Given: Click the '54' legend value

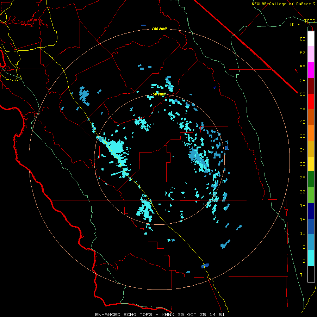Looking at the screenshot, I should click(x=303, y=80).
